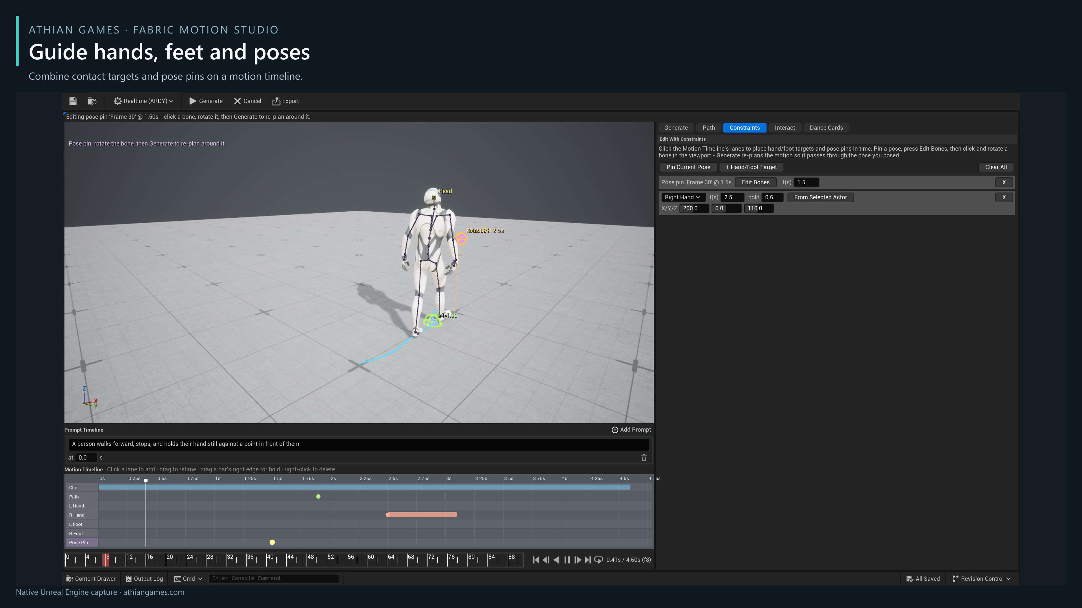The height and width of the screenshot is (608, 1082).
Task: Open the Output Log
Action: [x=144, y=579]
